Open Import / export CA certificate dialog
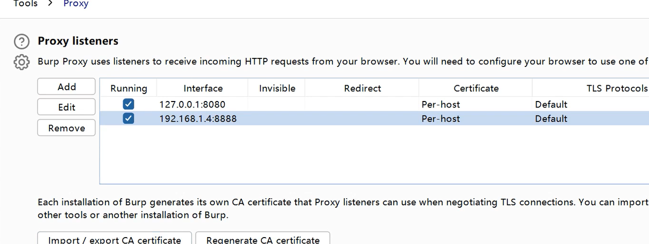 115,240
